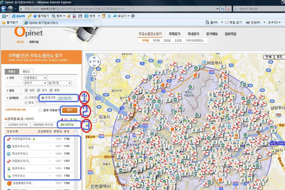Open the 도구(O) dropdown menu

point(274,22)
